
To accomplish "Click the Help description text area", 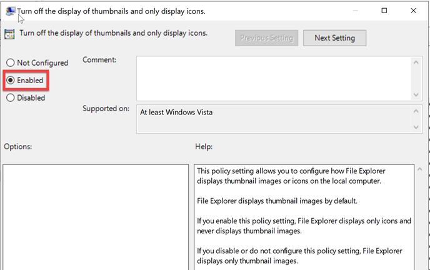I will point(304,217).
